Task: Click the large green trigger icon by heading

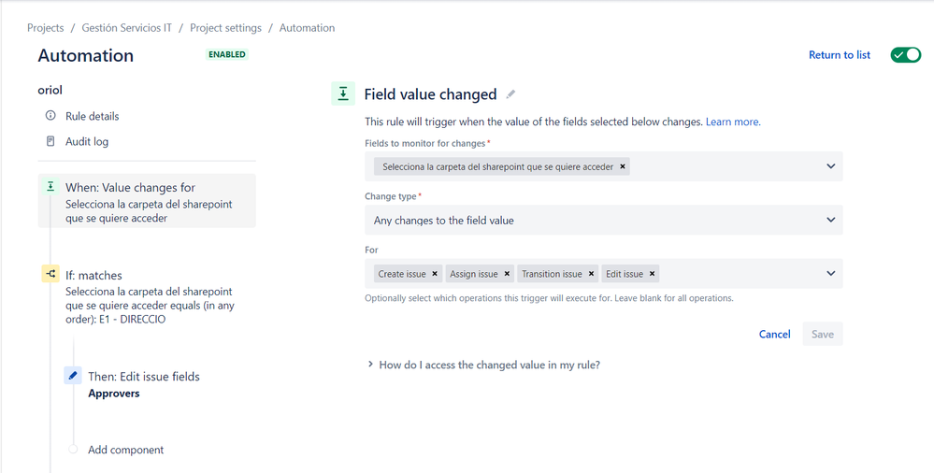Action: click(x=343, y=93)
